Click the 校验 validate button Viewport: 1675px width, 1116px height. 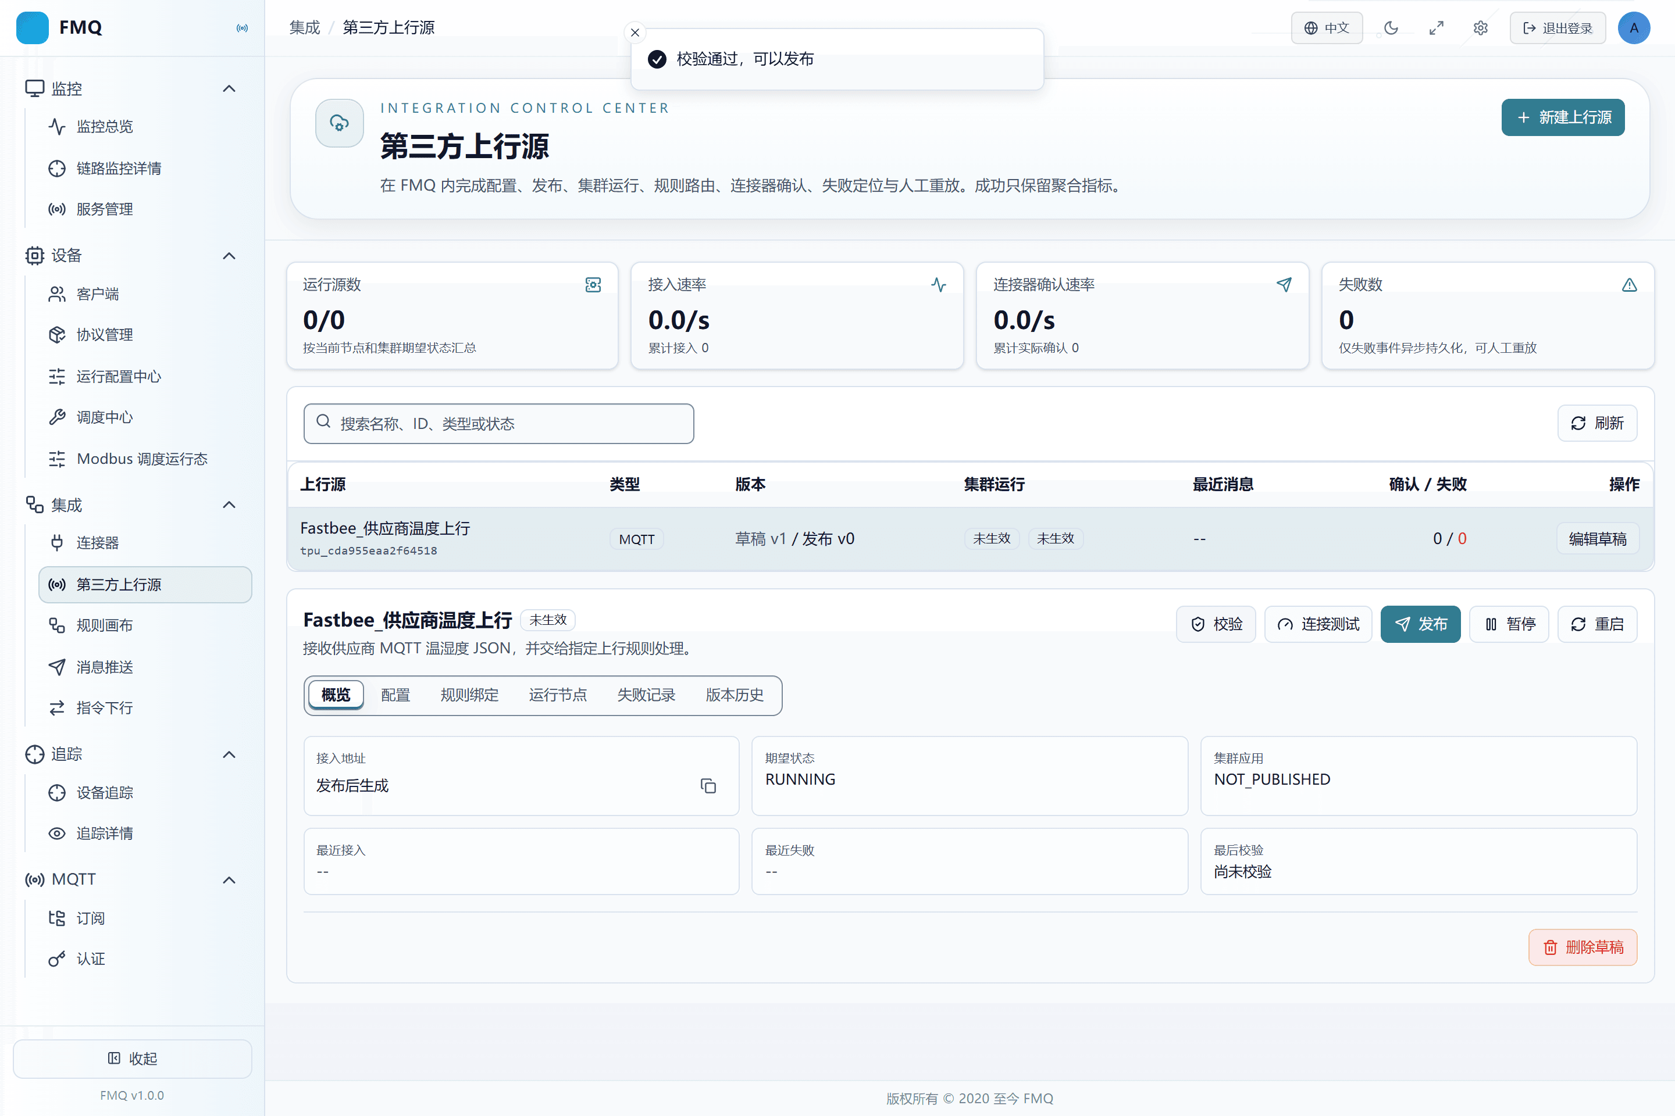click(x=1216, y=624)
